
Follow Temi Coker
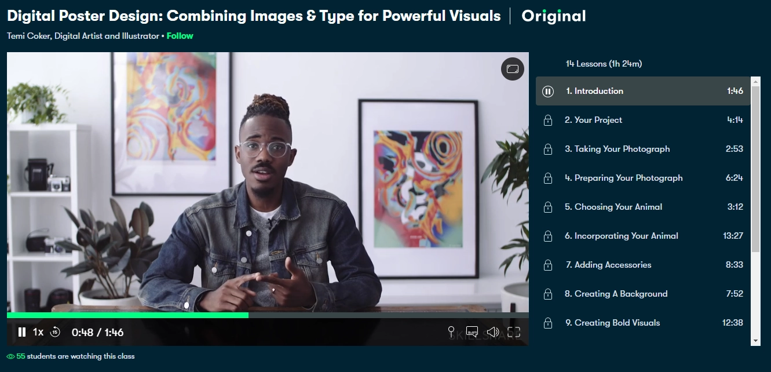coord(180,36)
